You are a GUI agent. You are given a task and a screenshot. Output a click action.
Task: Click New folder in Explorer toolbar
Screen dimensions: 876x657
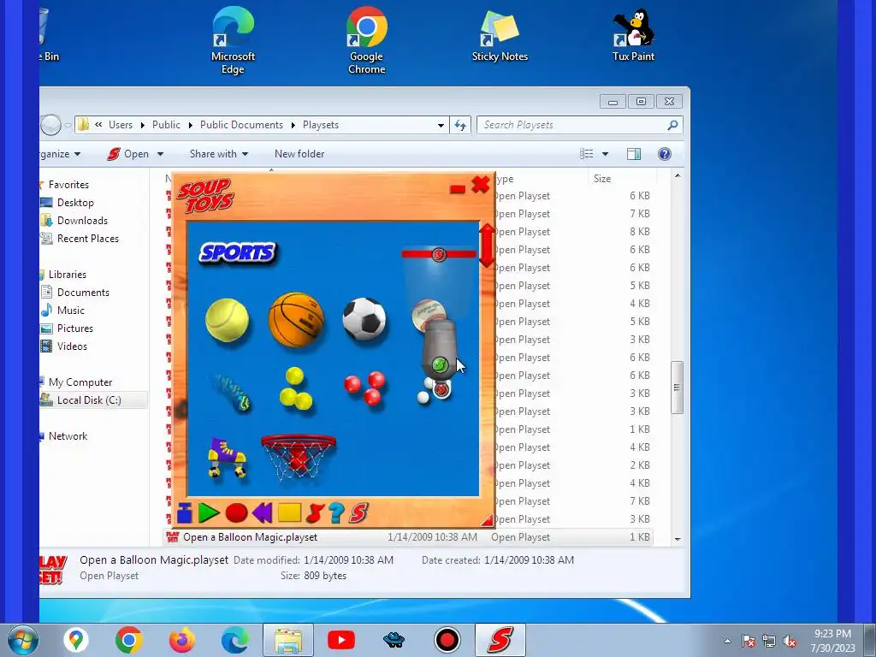pyautogui.click(x=299, y=154)
